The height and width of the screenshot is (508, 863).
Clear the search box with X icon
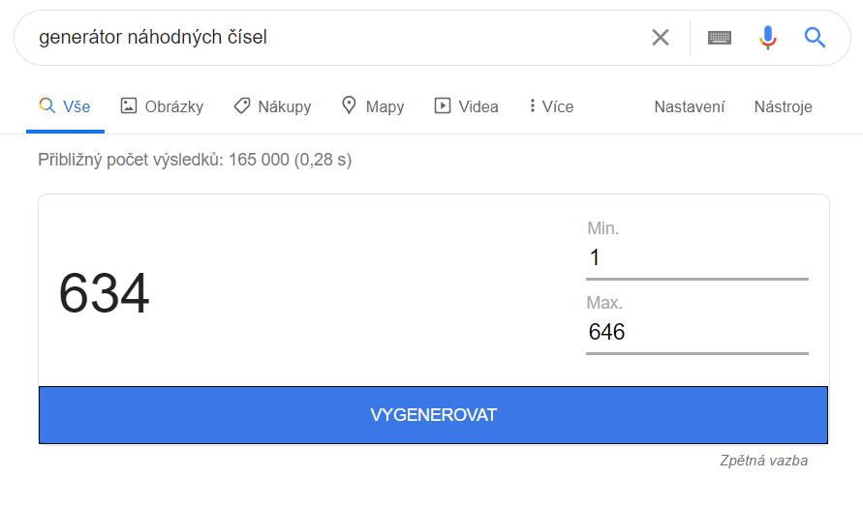tap(661, 38)
